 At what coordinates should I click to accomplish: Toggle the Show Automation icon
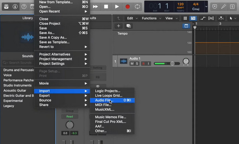[203, 18]
